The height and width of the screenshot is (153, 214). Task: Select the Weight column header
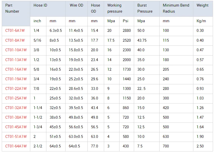(202, 5)
